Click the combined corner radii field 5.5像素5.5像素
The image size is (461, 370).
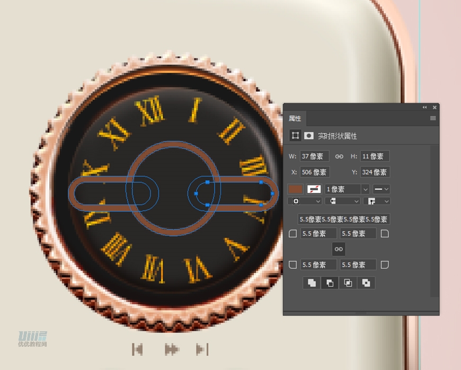pos(344,219)
